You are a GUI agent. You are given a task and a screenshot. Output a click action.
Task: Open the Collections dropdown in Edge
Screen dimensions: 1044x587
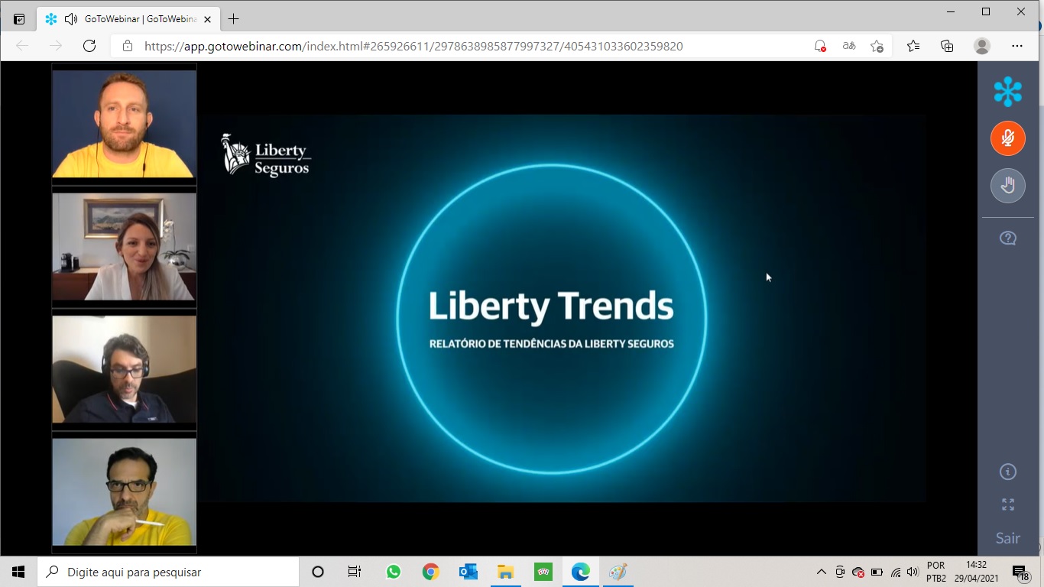[946, 46]
